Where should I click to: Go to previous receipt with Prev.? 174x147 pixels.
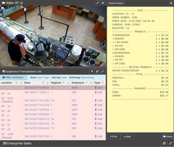coord(114,136)
